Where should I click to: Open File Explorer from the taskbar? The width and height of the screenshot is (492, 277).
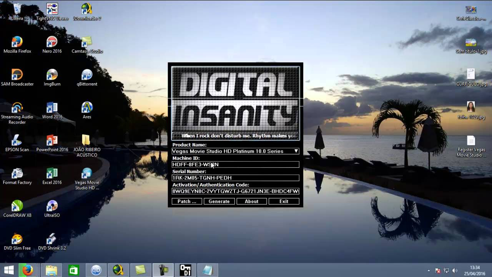pyautogui.click(x=51, y=270)
